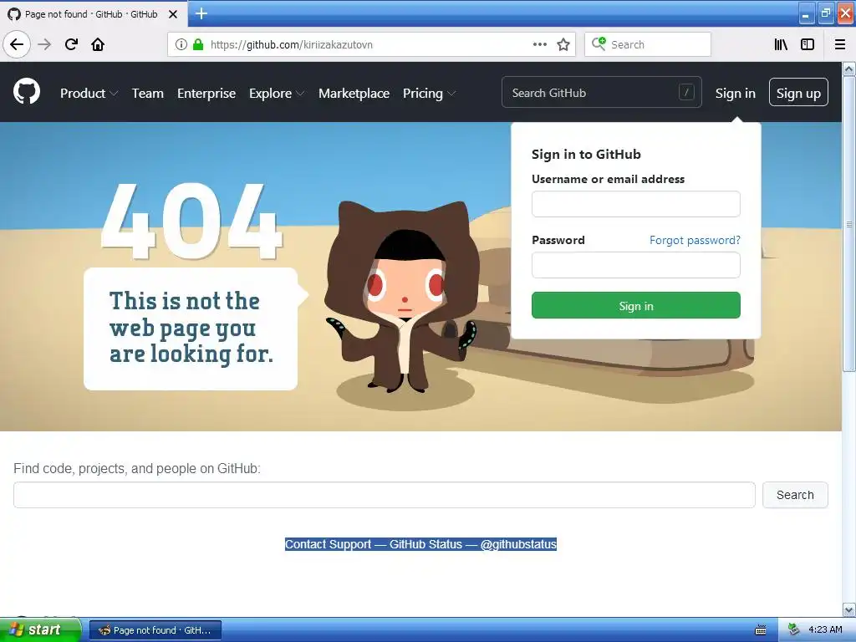Click the scrollbar down arrow
Image resolution: width=856 pixels, height=642 pixels.
click(849, 609)
